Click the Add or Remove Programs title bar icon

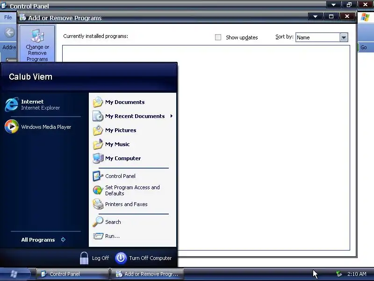click(22, 17)
